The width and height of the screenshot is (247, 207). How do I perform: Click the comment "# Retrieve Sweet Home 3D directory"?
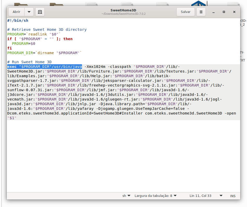pyautogui.click(x=47, y=30)
